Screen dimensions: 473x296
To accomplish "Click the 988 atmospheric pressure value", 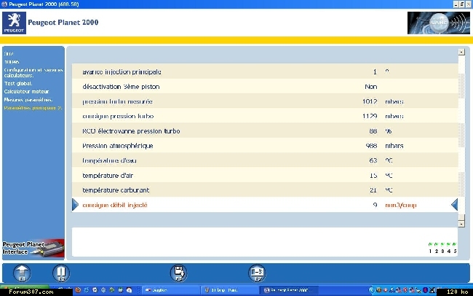I will (371, 146).
